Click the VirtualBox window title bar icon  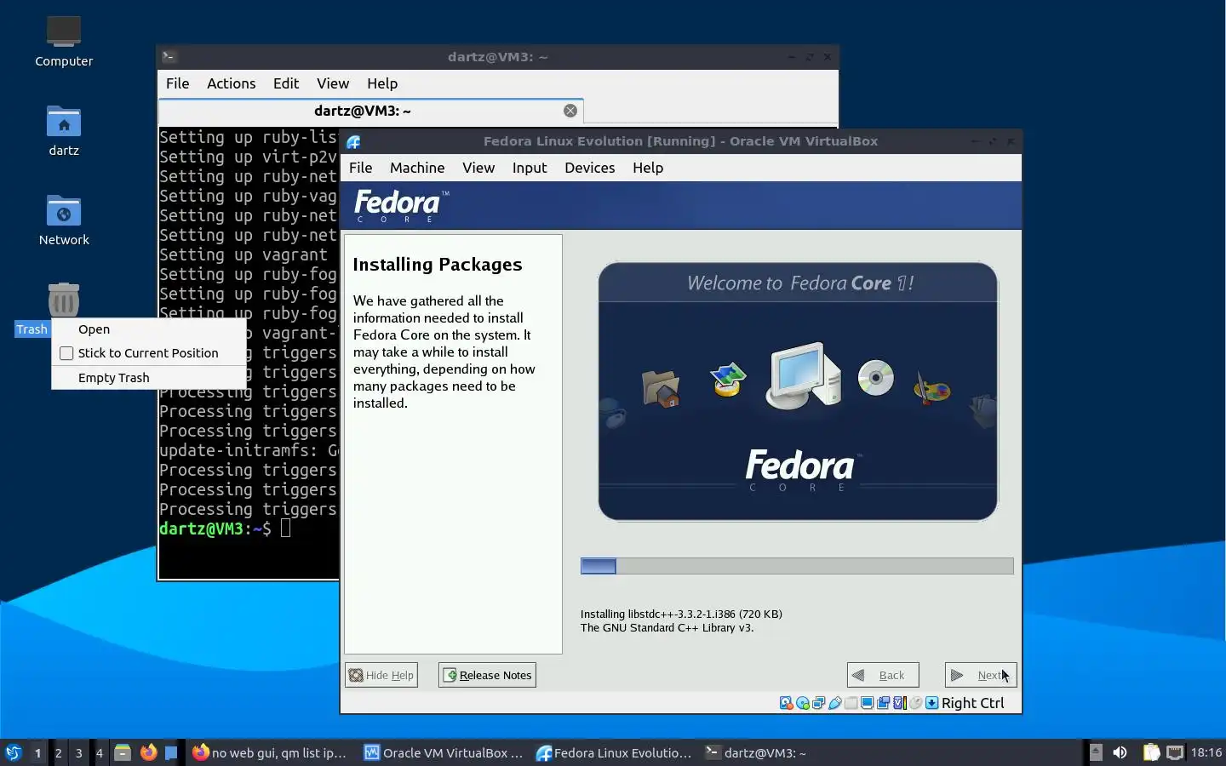353,142
